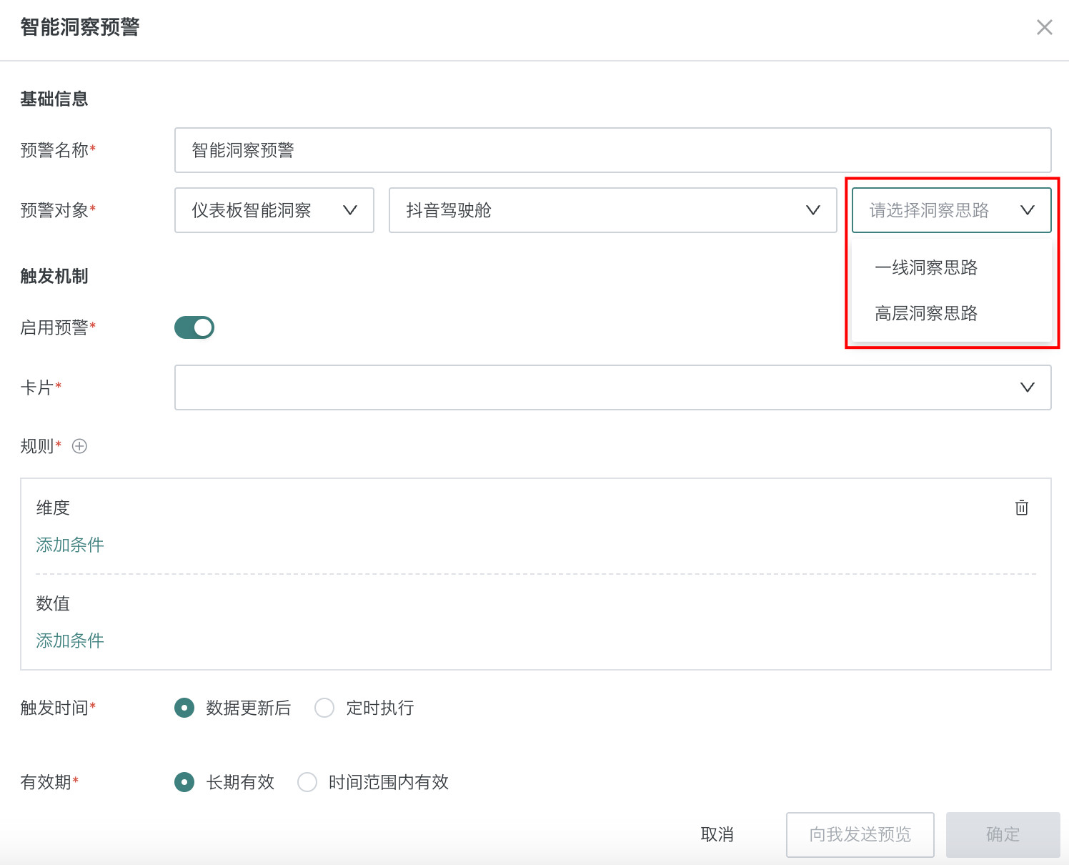
Task: Click 添加条件 under 维度
Action: click(x=70, y=545)
